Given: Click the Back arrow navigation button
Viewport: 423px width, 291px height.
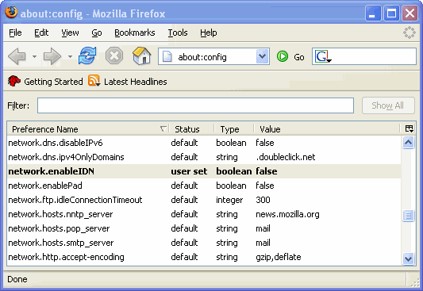Looking at the screenshot, I should pyautogui.click(x=17, y=56).
